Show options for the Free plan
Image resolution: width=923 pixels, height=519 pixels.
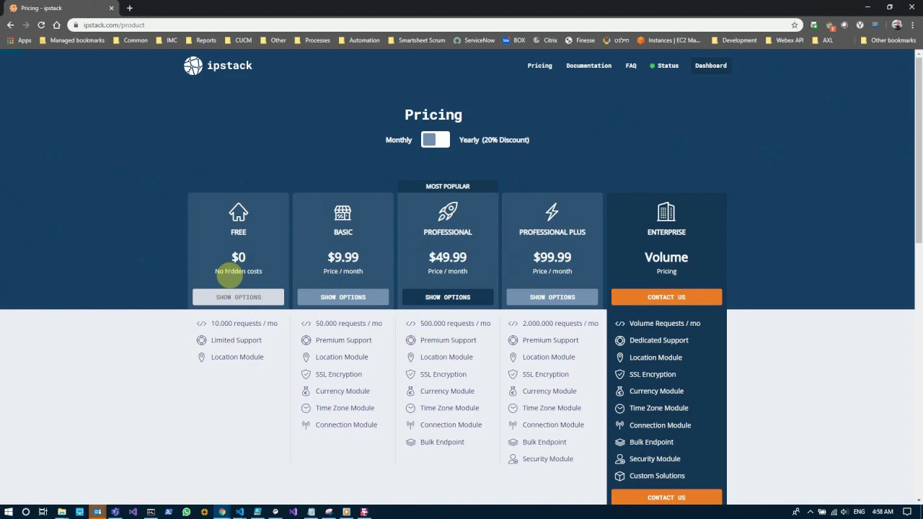(238, 297)
